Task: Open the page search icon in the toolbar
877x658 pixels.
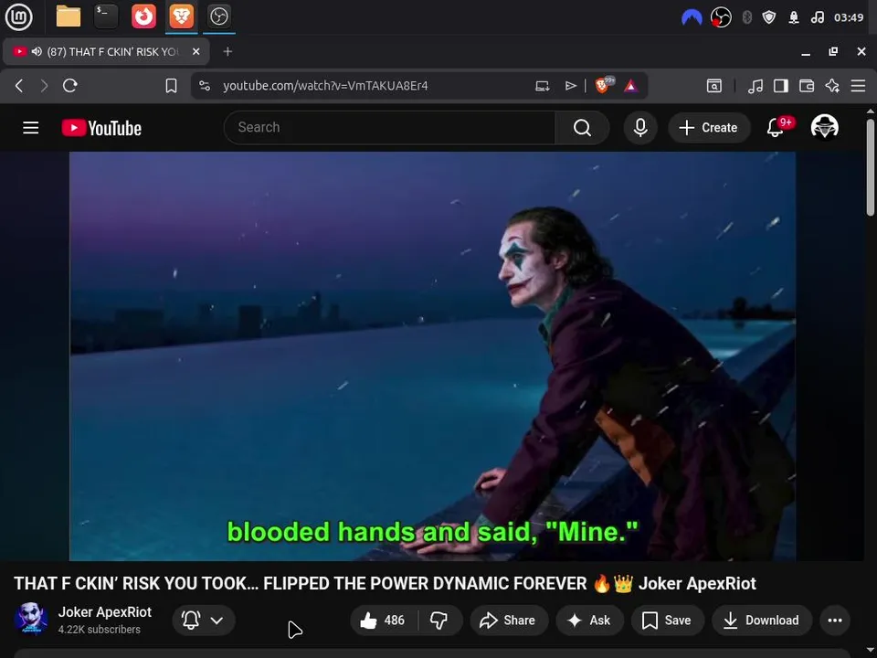Action: point(714,86)
